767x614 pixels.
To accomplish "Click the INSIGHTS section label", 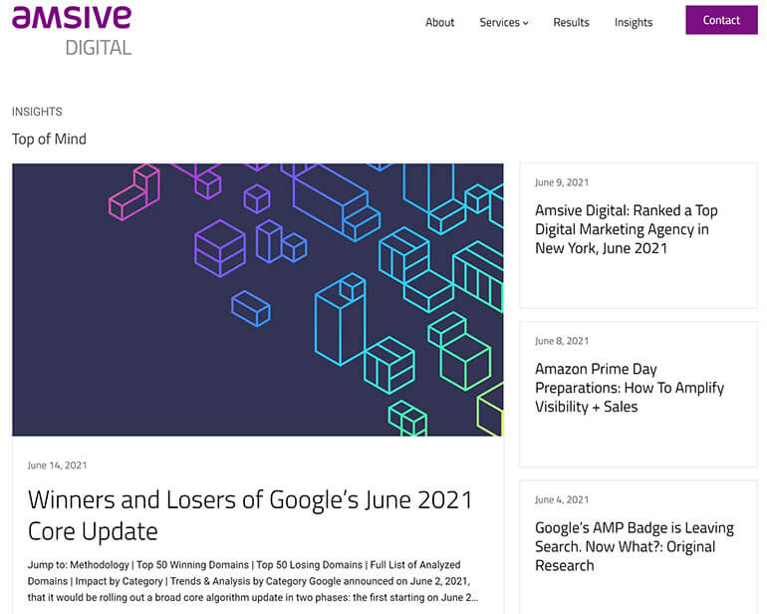I will pyautogui.click(x=37, y=112).
